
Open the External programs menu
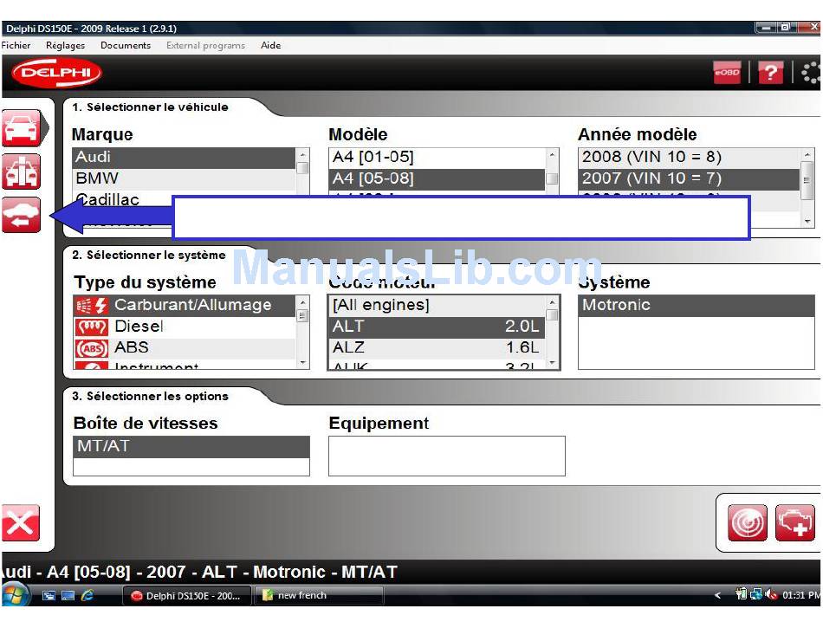click(206, 46)
